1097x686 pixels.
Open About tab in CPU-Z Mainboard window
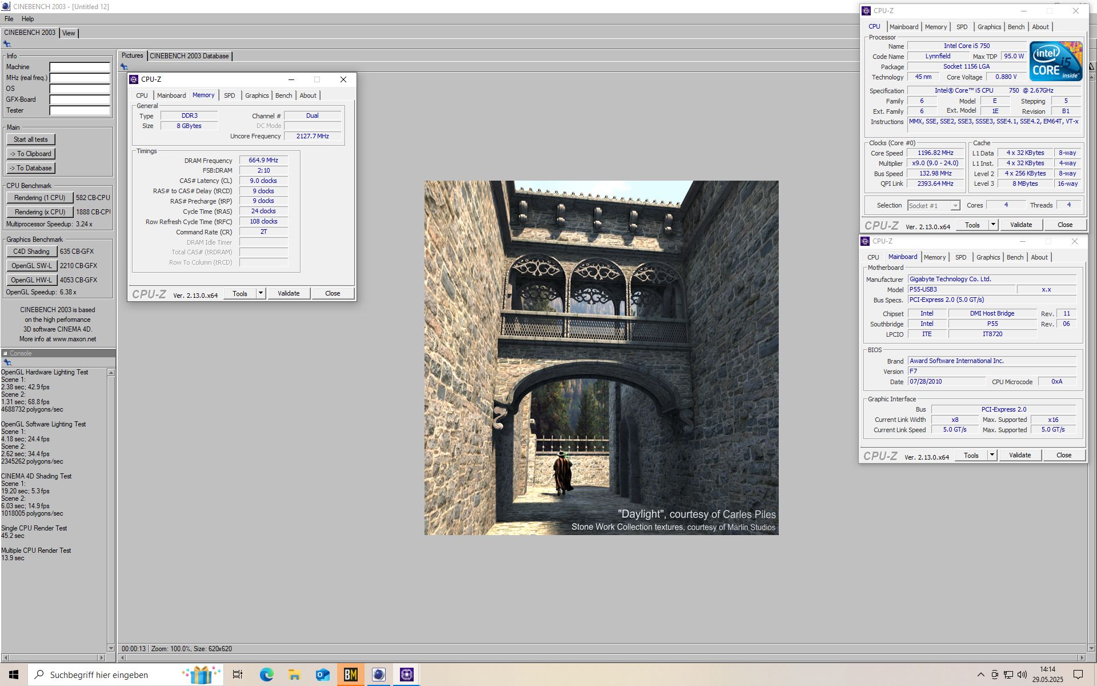[x=1039, y=257]
